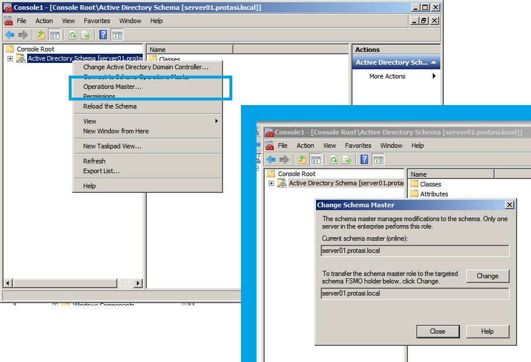Click current schema master server field
Viewport: 531px width, 362px height.
[x=415, y=251]
